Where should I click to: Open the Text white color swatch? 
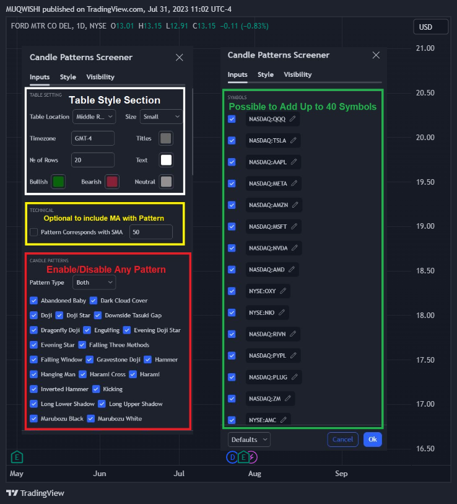166,160
